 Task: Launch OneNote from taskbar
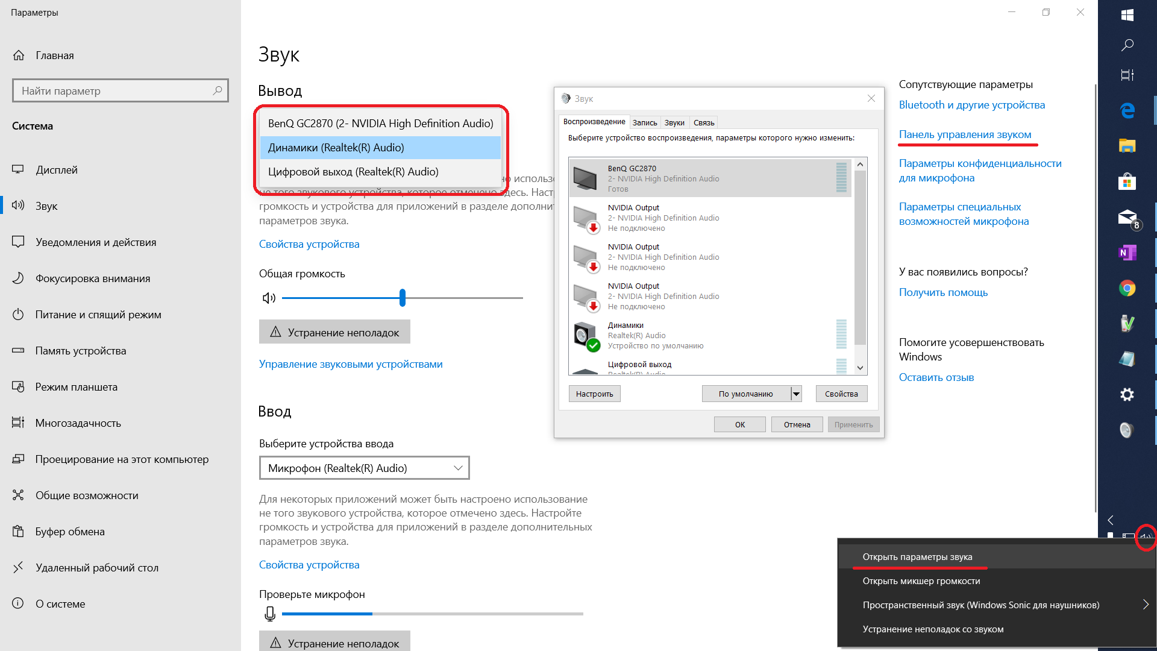(1127, 253)
